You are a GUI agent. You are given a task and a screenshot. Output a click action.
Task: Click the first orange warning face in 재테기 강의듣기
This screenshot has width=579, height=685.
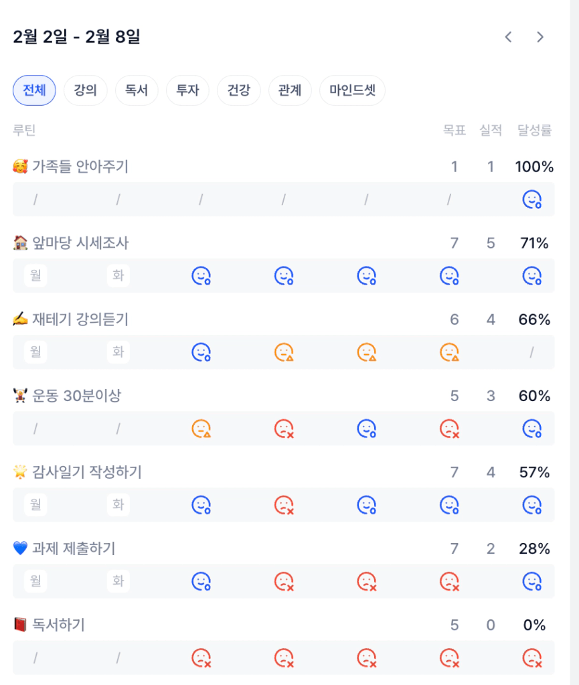284,352
